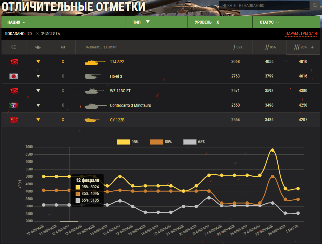Viewport: 322px width, 244px height.
Task: Click the Japan flag in Ho-Ri 3 row
Action: pyautogui.click(x=14, y=76)
